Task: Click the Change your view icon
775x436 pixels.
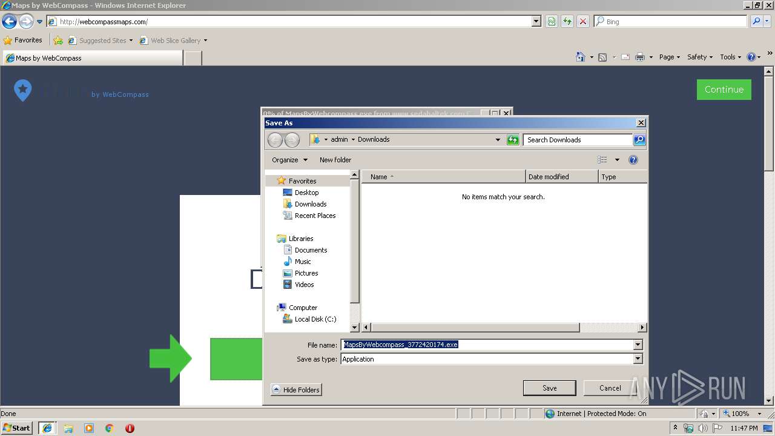Action: 602,160
